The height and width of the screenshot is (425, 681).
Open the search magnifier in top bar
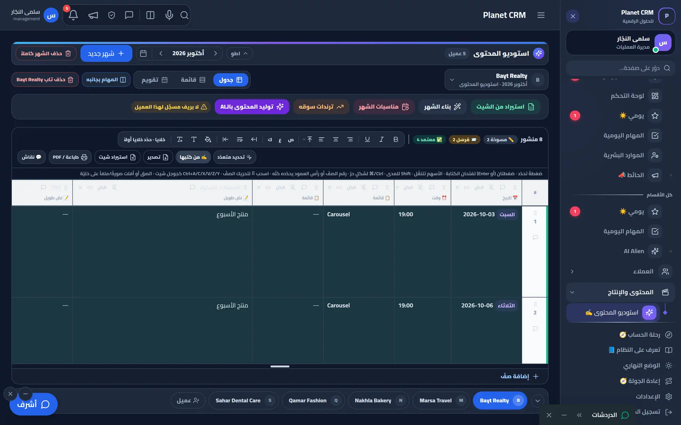point(184,15)
